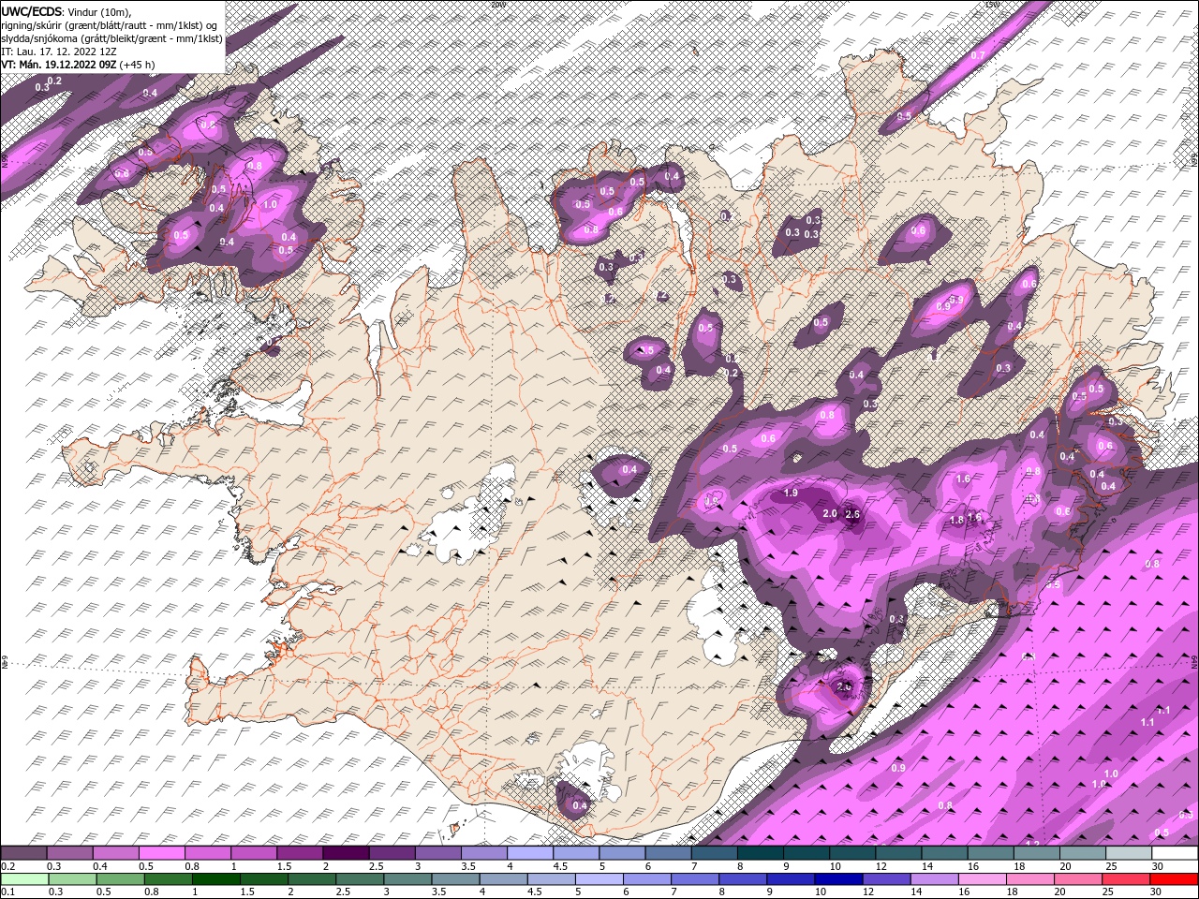This screenshot has width=1199, height=899.
Task: Click the '2.6' precipitation value on the map
Action: pos(852,514)
